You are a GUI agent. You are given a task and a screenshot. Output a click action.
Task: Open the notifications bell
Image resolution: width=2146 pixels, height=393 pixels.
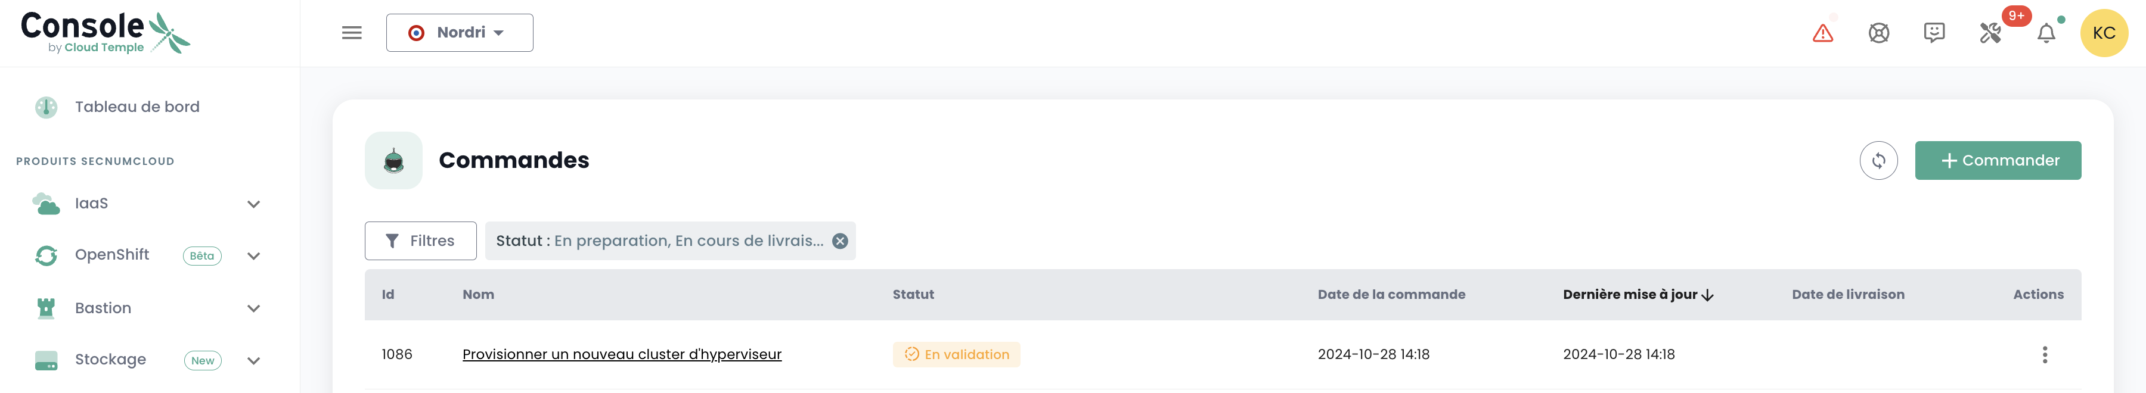(2046, 33)
